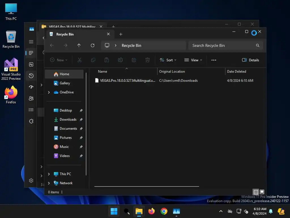Open startup gauge icon in background sidebar
The width and height of the screenshot is (290, 218).
click(31, 87)
